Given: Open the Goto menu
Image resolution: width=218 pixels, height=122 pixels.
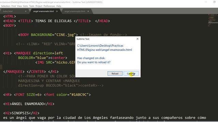Looking at the screenshot, I should click(26, 6).
